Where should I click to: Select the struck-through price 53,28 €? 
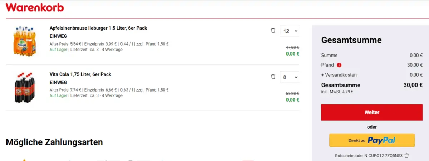(292, 93)
